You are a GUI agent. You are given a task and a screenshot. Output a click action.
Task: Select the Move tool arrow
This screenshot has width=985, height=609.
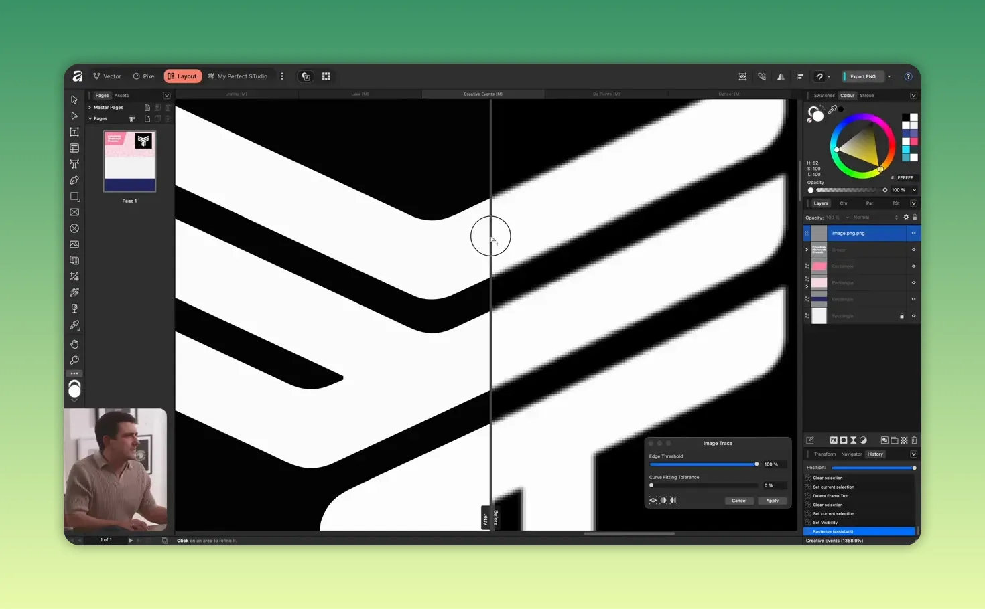74,100
